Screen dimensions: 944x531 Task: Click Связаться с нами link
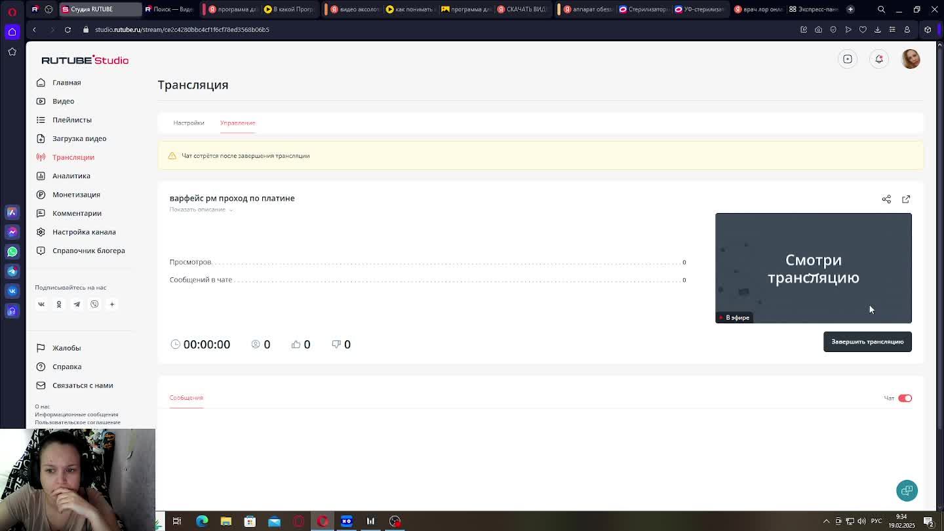coord(82,385)
